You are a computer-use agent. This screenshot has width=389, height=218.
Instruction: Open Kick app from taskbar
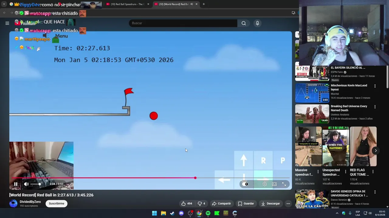[217, 213]
